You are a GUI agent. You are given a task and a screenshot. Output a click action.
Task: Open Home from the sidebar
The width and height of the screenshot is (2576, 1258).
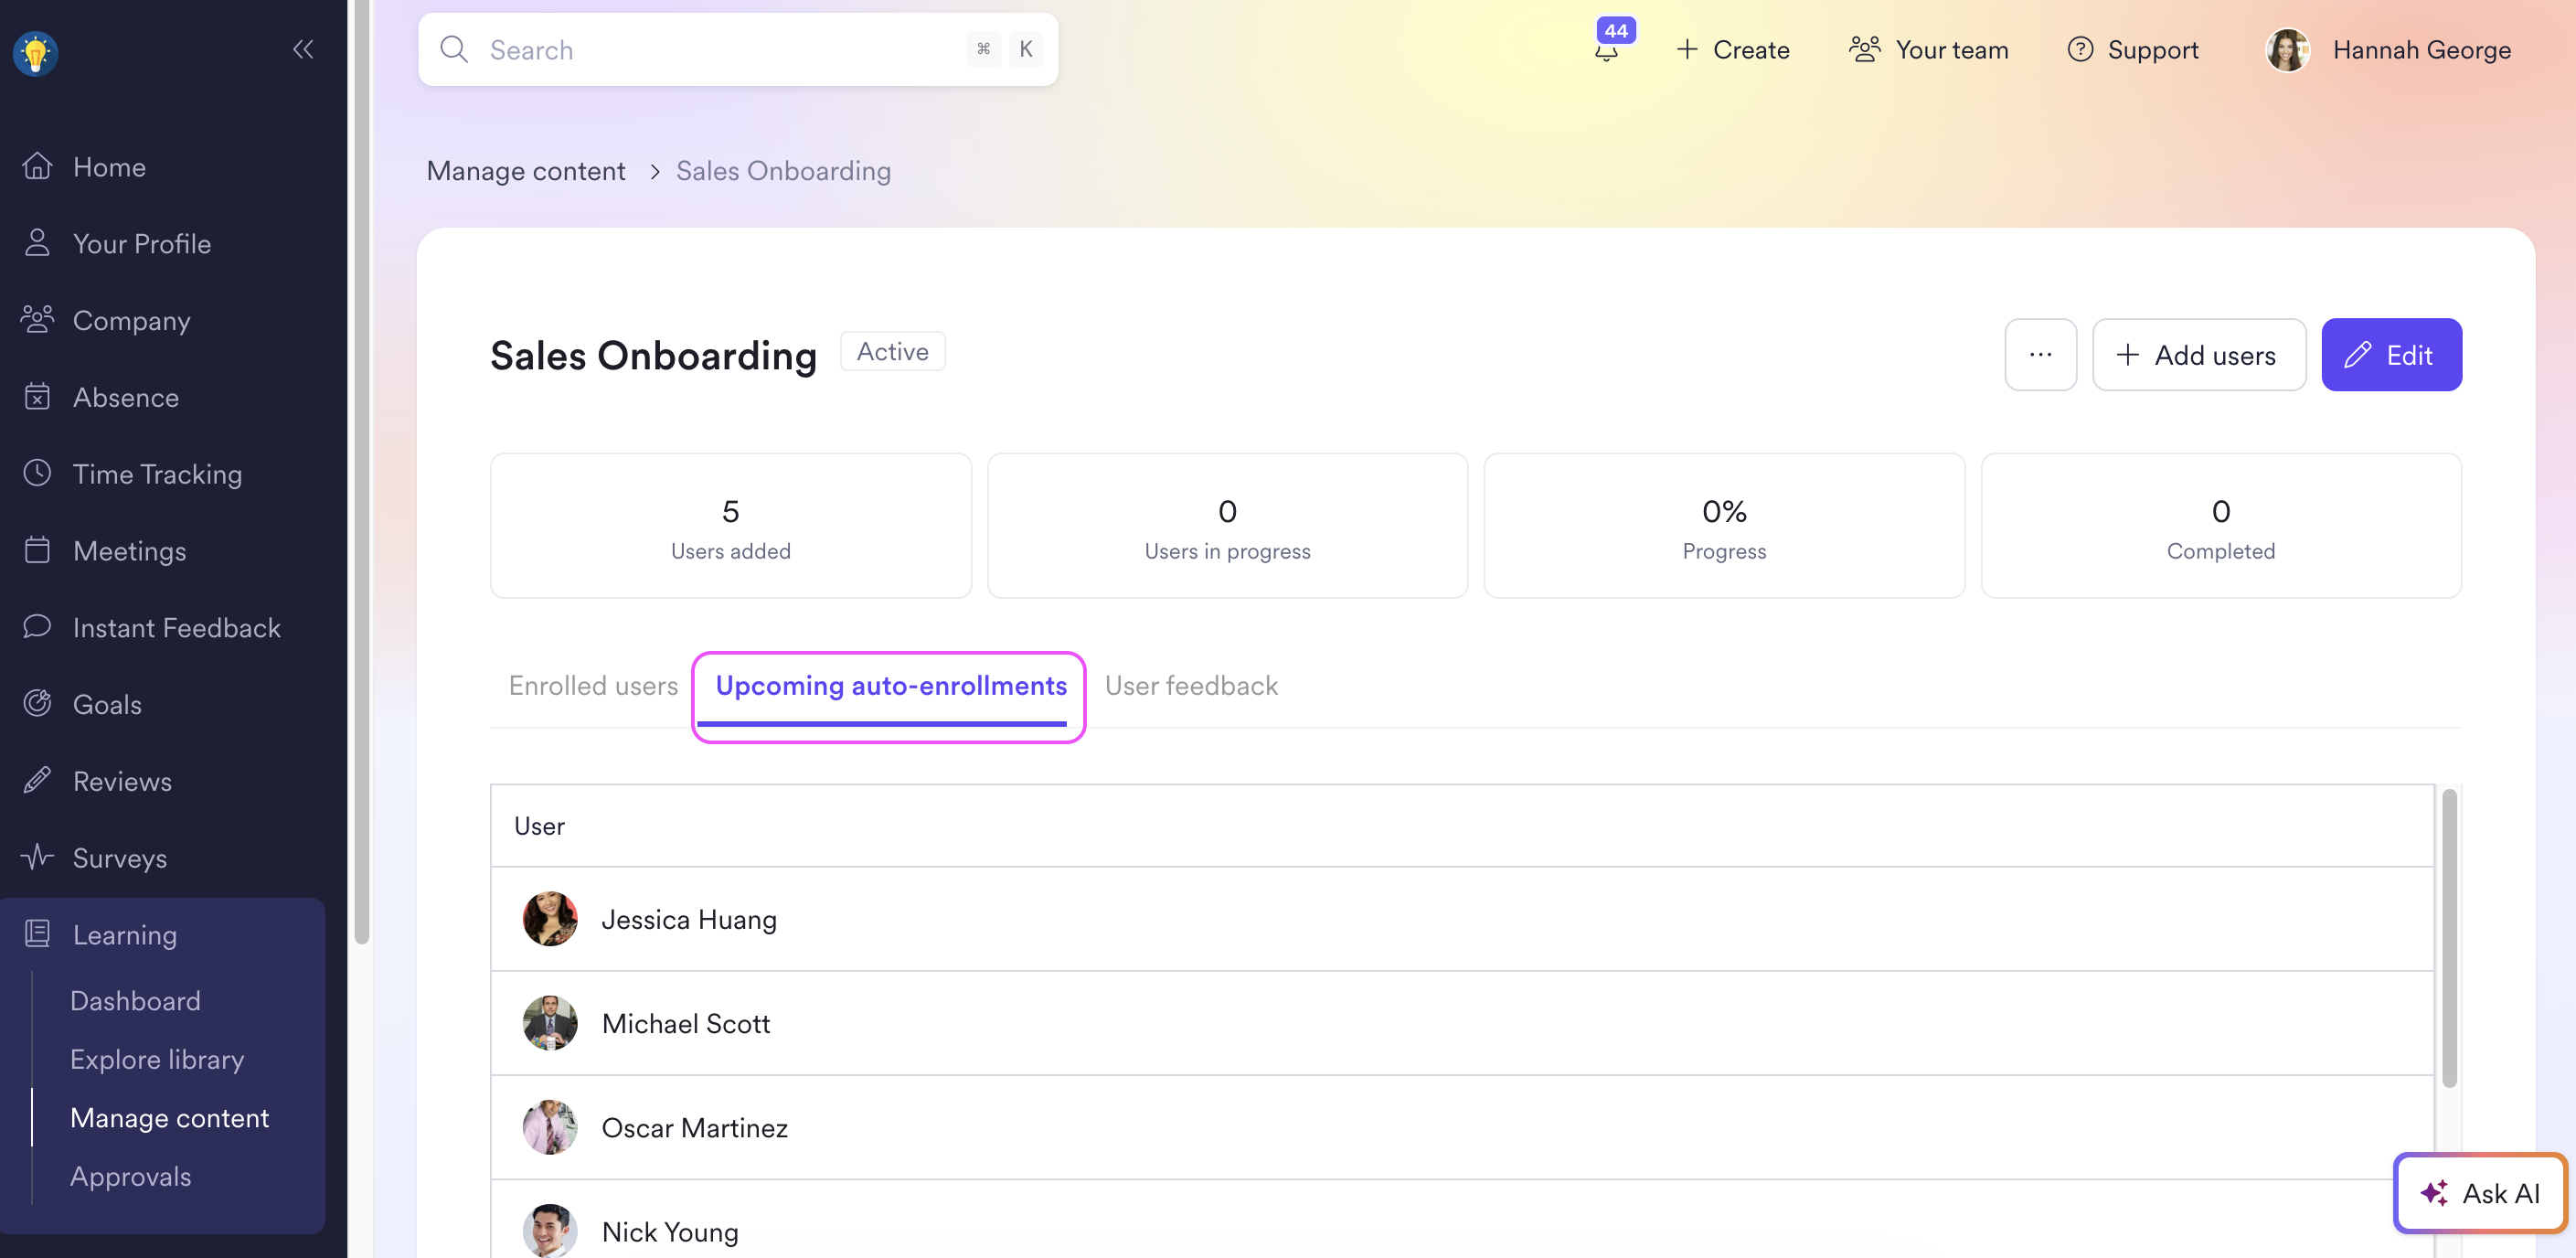click(109, 167)
